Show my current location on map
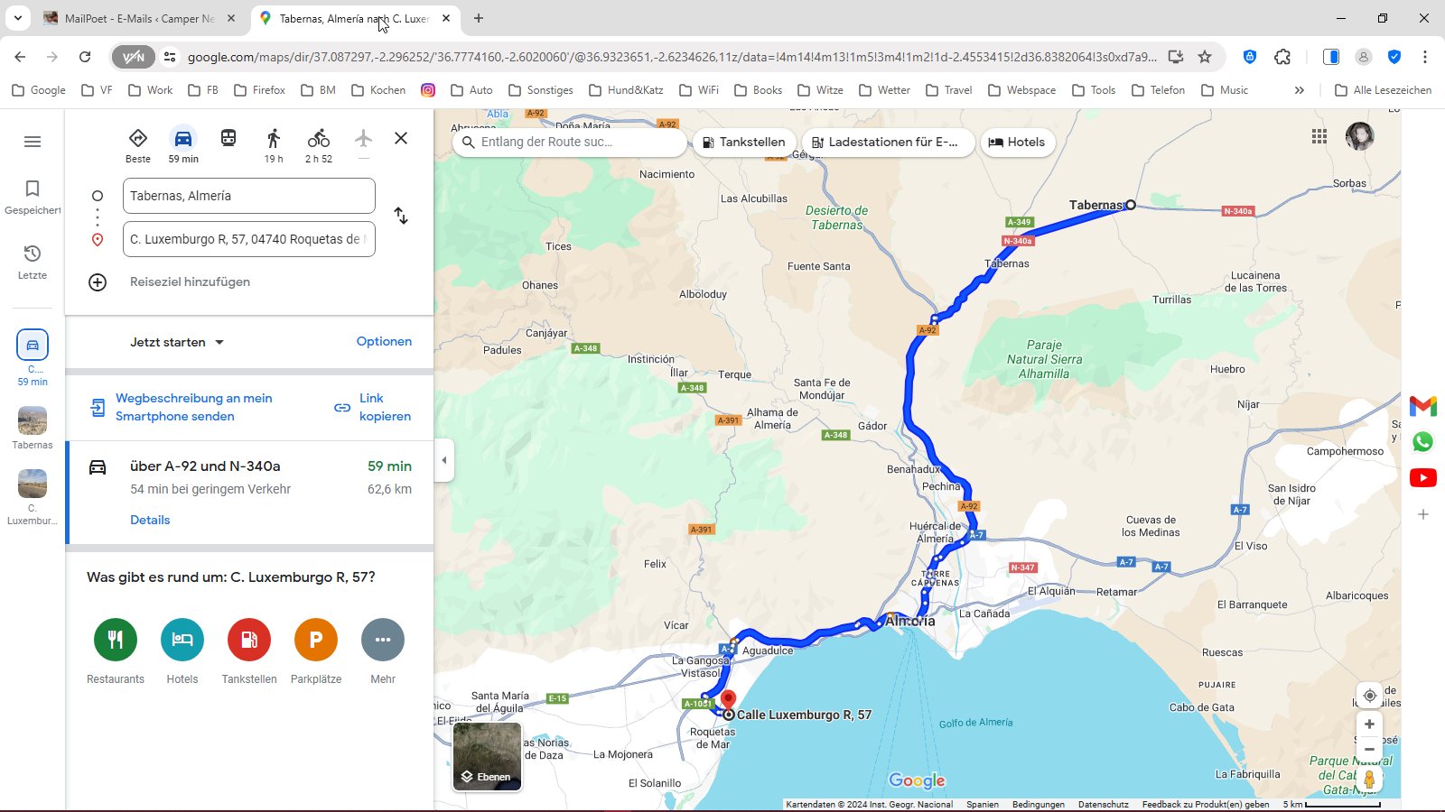 click(1369, 696)
